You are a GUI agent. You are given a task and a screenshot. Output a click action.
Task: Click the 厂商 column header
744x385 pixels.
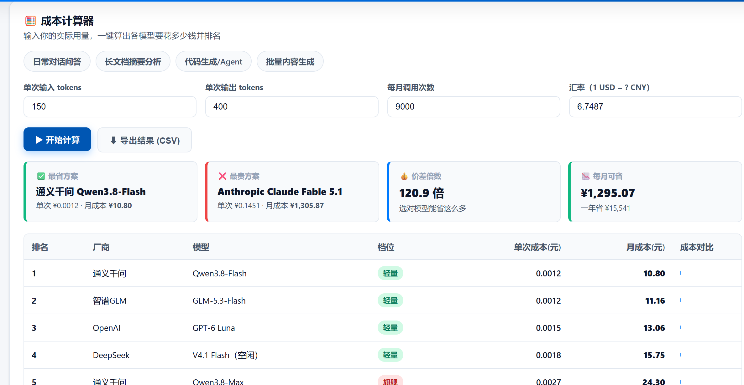click(101, 247)
